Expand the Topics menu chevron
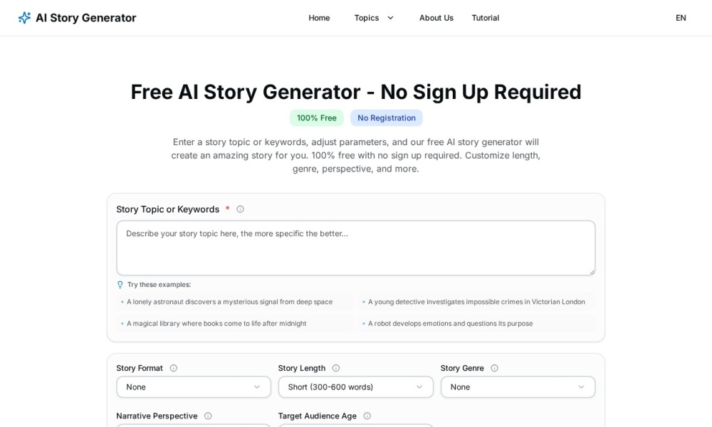This screenshot has width=712, height=427. tap(390, 18)
